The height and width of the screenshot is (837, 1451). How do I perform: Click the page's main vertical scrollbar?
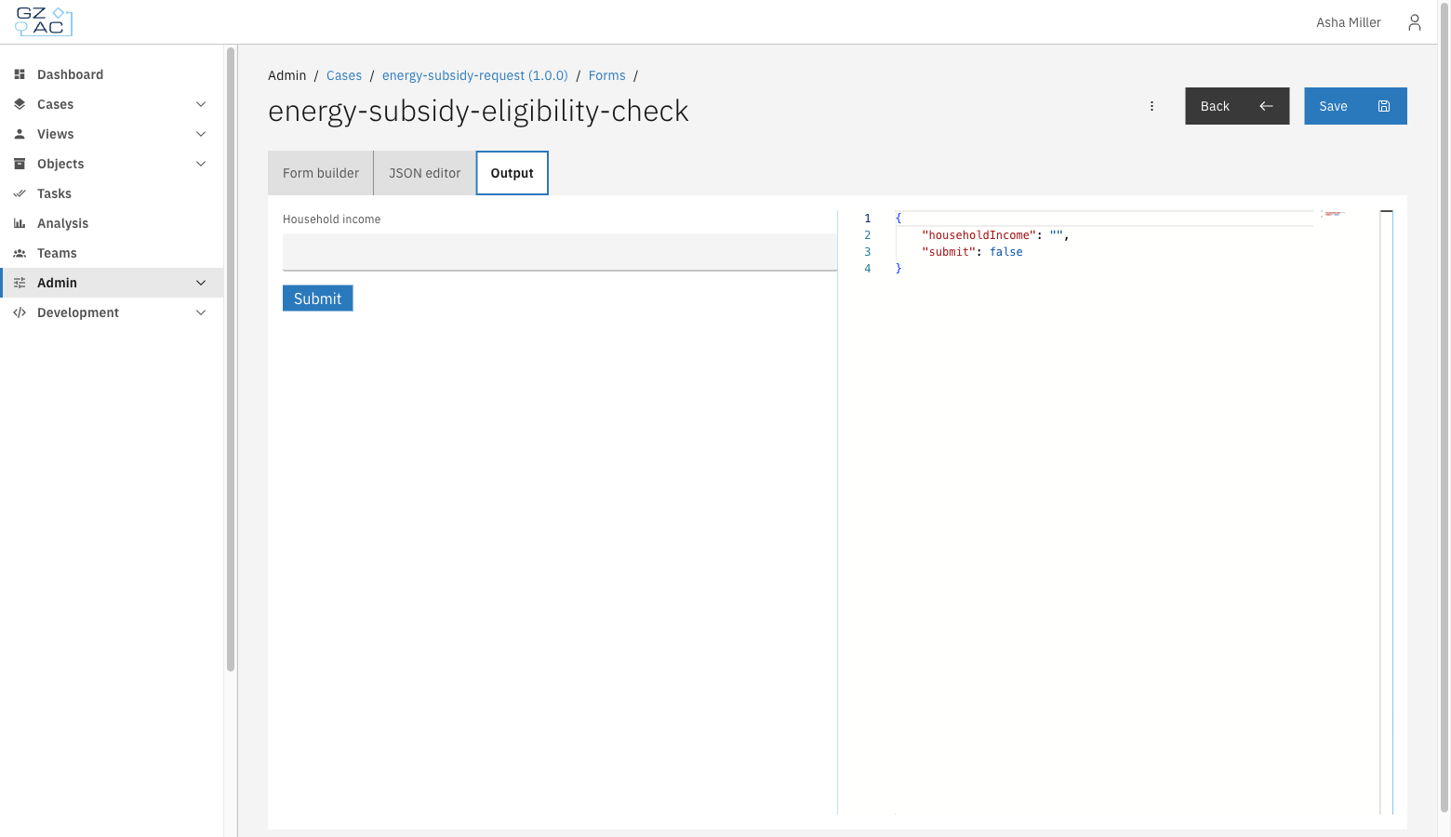tap(1444, 406)
